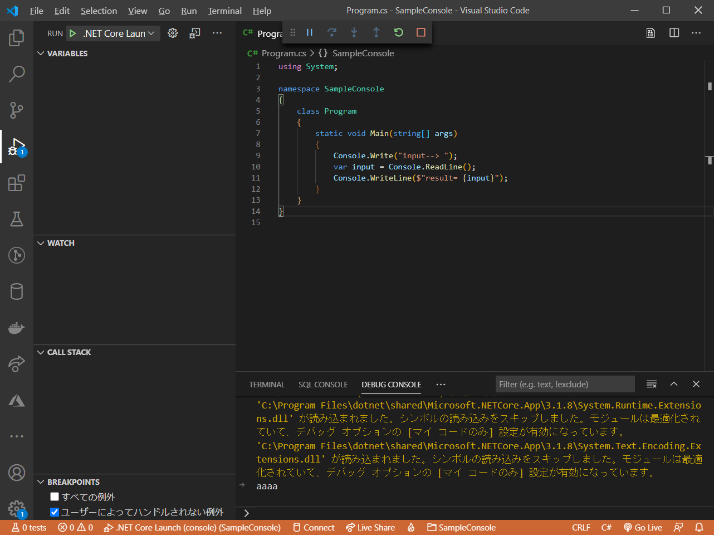
Task: Start debugging with green play button
Action: (x=72, y=33)
